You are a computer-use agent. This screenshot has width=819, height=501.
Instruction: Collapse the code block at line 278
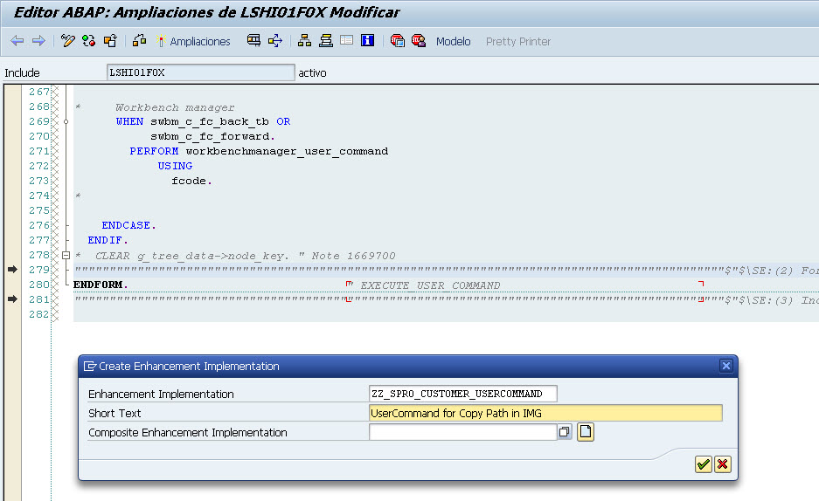[x=66, y=256]
